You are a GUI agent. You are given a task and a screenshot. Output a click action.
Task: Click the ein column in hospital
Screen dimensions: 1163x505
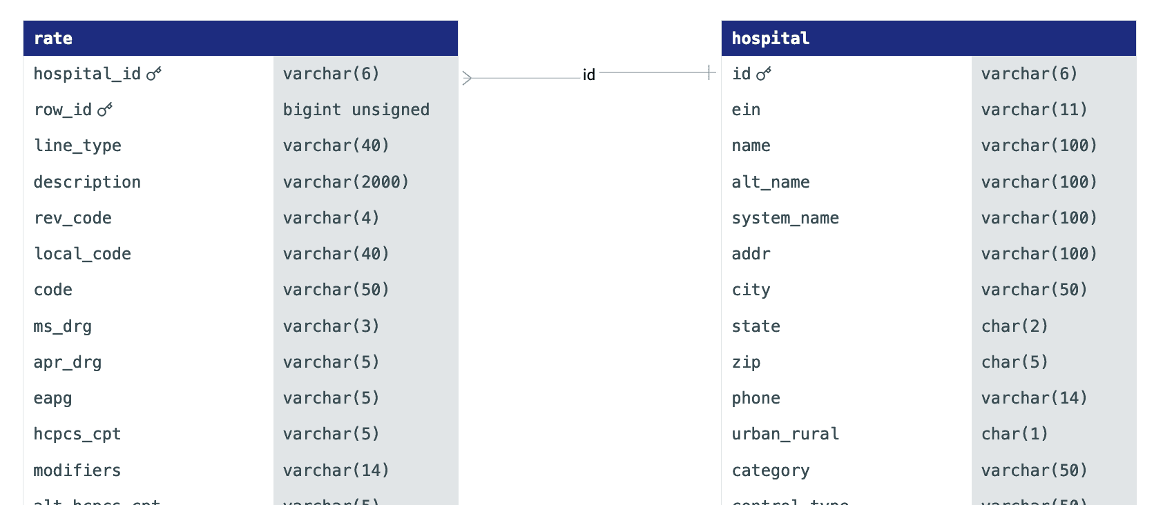pyautogui.click(x=928, y=110)
